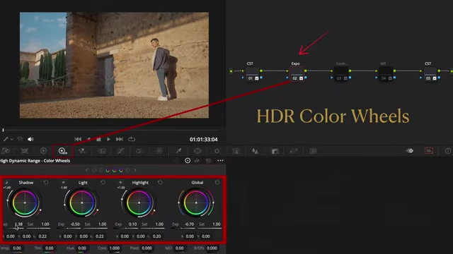The height and width of the screenshot is (254, 453).
Task: Jump to last frame of clip
Action: (x=120, y=139)
